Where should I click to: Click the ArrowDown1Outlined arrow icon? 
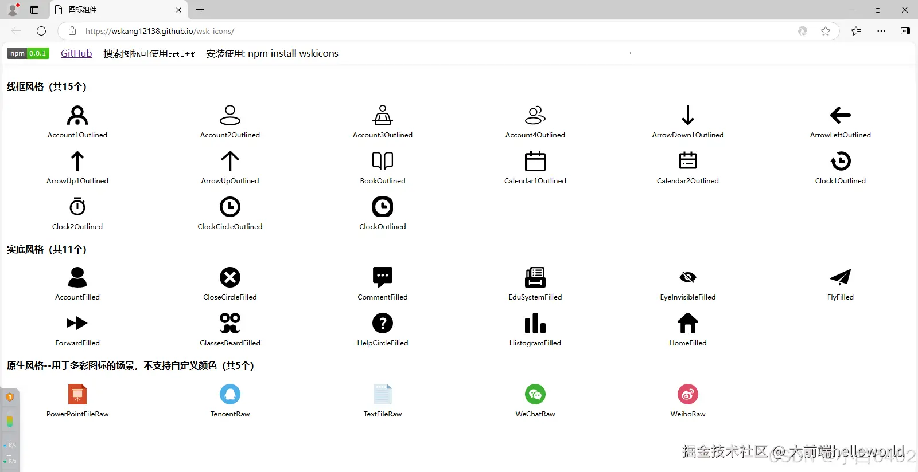pos(688,115)
